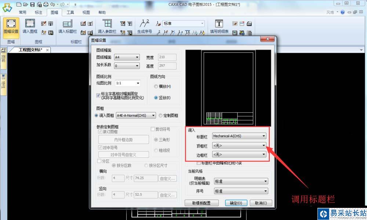Viewport: 367px width, 220px height.
Task: Select the 竖放(E) portrait radio button
Action: pos(156,98)
